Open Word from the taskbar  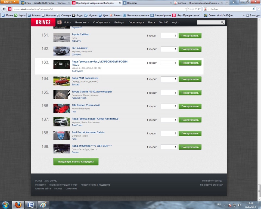[x=31, y=205]
